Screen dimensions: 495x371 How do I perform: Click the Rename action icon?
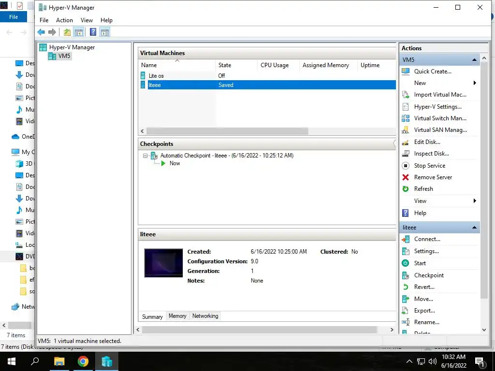(x=406, y=322)
